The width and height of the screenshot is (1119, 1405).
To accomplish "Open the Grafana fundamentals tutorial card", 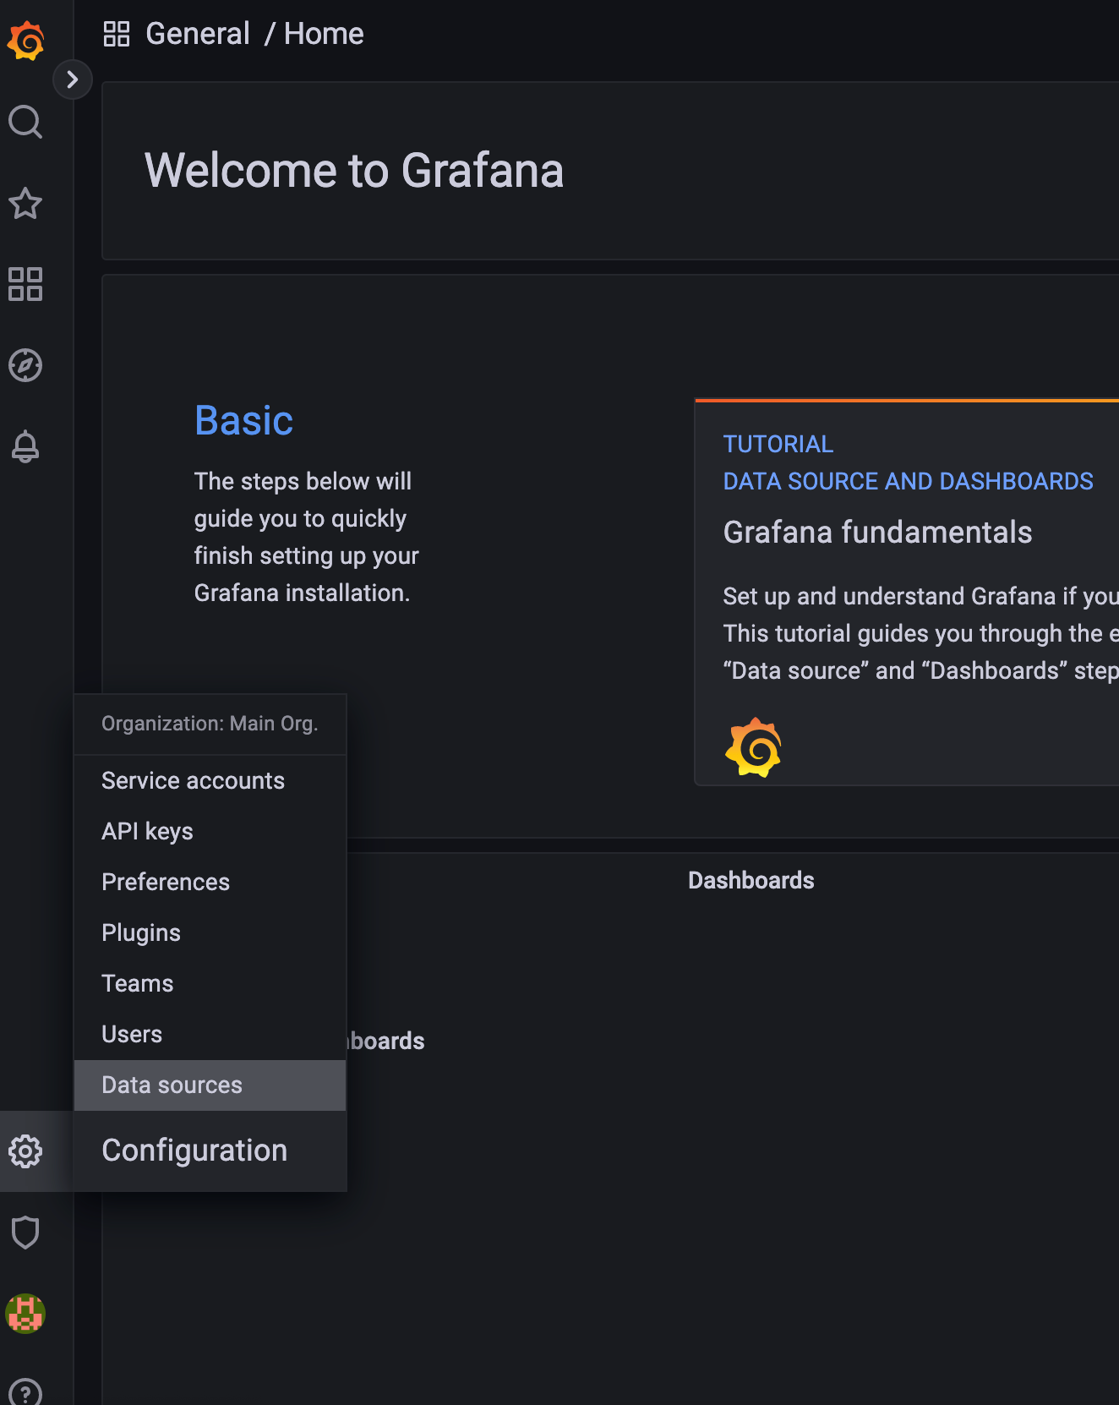I will 907,593.
